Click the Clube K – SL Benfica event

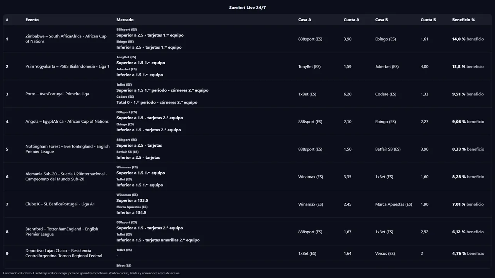tap(60, 204)
